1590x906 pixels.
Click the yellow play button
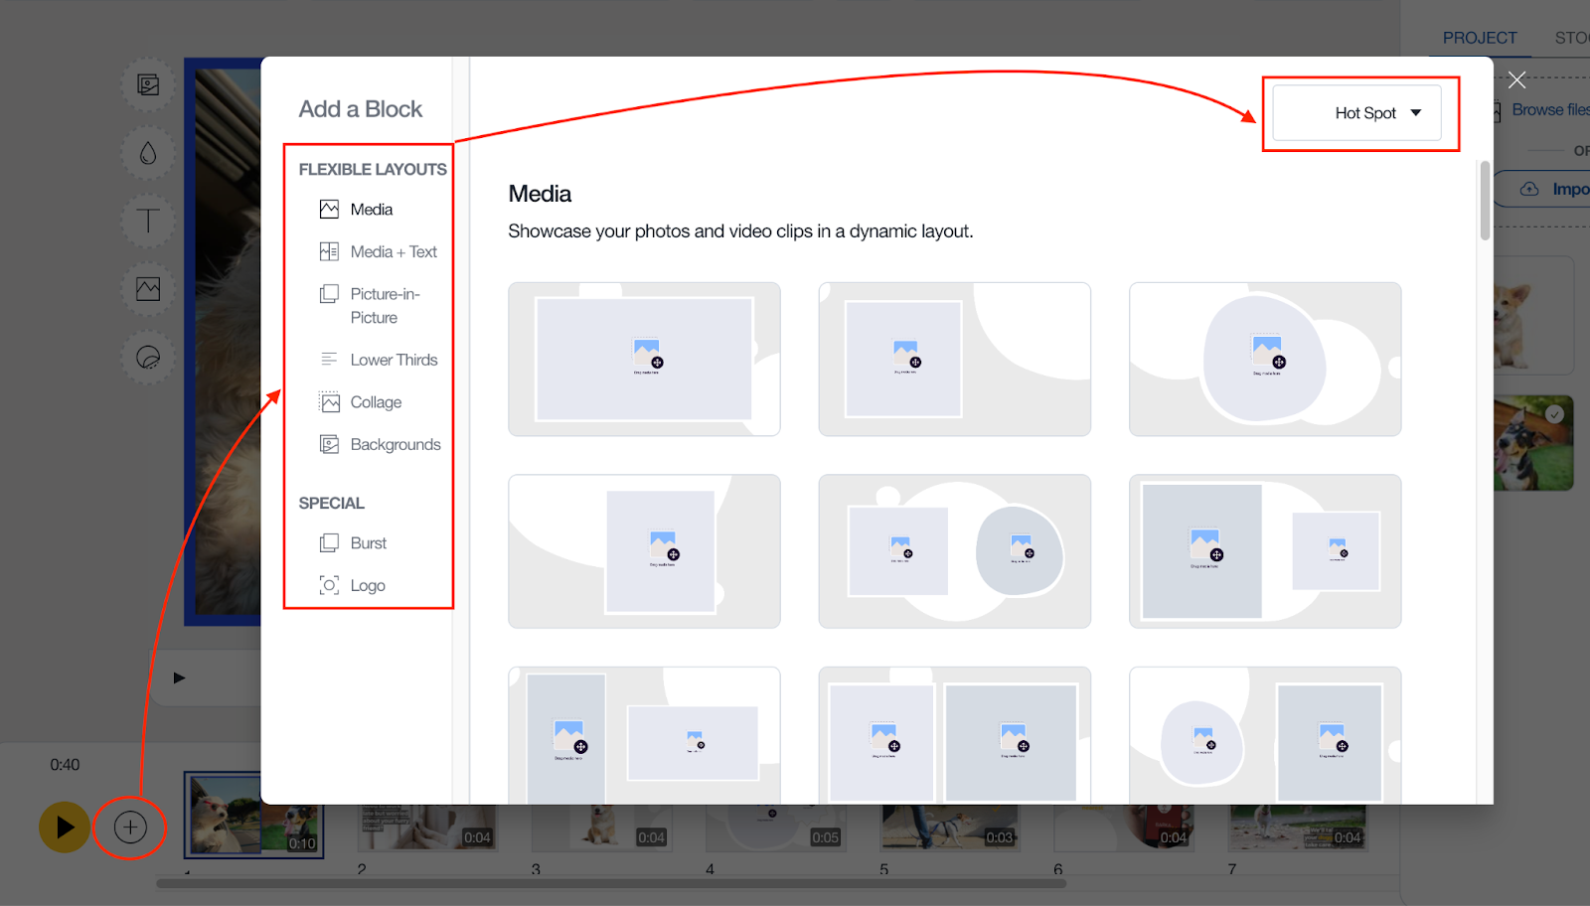(65, 827)
